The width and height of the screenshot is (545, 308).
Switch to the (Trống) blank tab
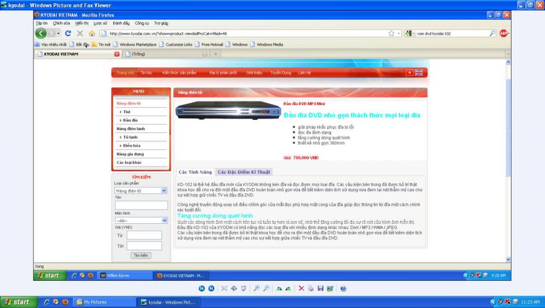(x=166, y=54)
